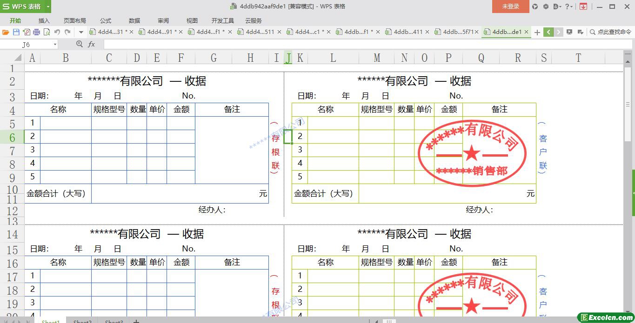Click the Select All corner triangle
Image resolution: width=635 pixels, height=323 pixels.
point(18,58)
